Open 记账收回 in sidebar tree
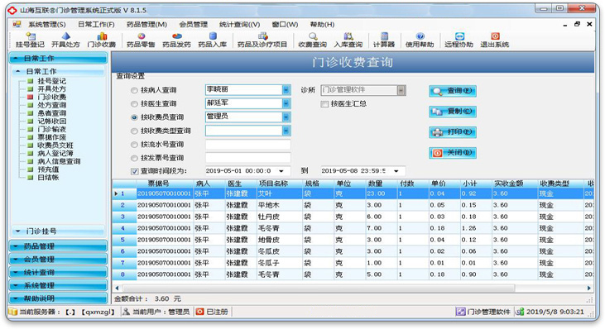 (x=51, y=122)
